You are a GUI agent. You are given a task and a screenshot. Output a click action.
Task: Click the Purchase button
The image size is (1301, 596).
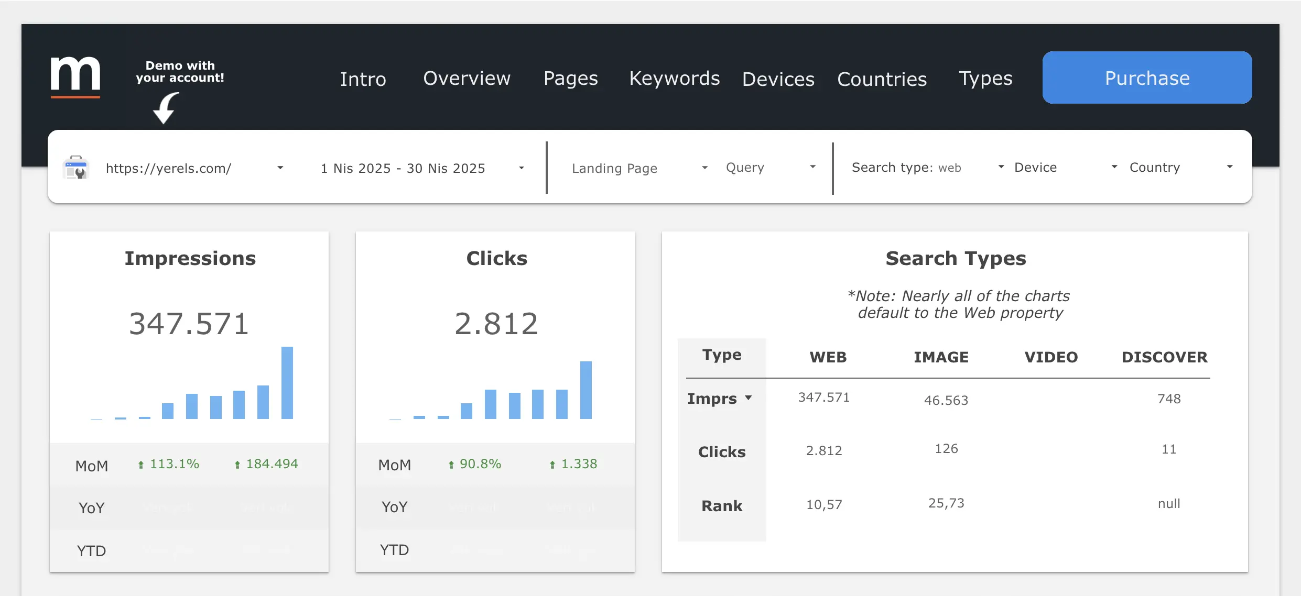1147,78
